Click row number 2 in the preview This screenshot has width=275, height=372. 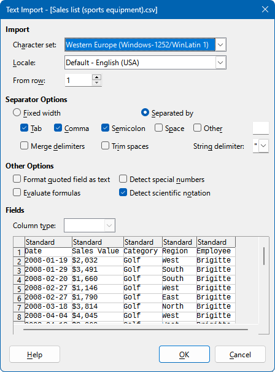click(19, 261)
